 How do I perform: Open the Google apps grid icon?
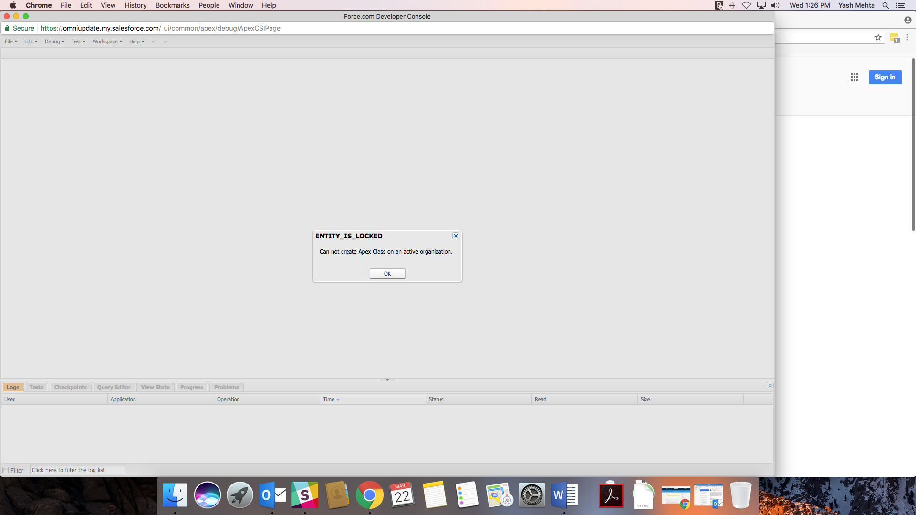tap(854, 77)
